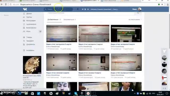This screenshot has height=96, width=170.
Task: Open the video thumbnail with duration 1:05
Action: click(x=126, y=34)
